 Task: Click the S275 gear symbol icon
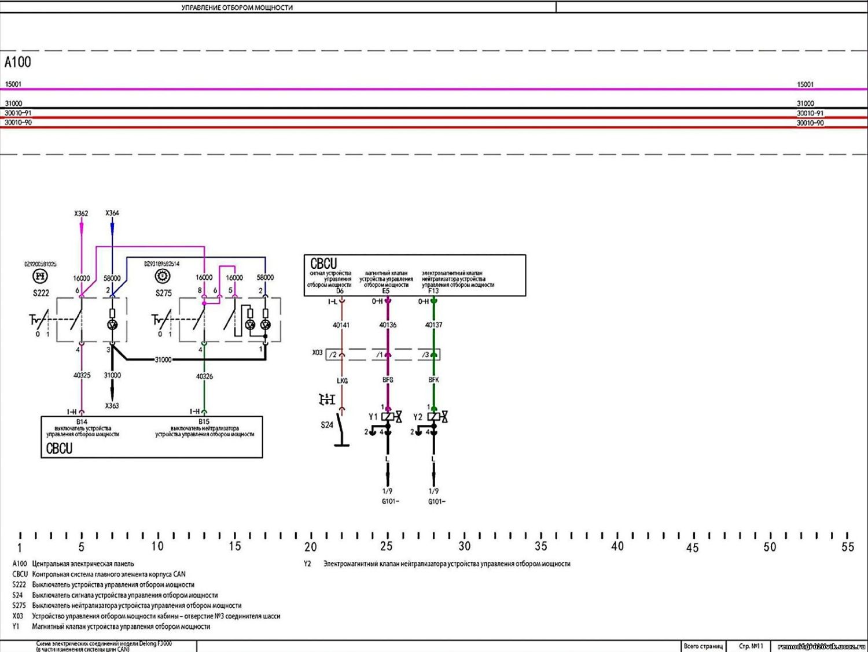point(163,277)
